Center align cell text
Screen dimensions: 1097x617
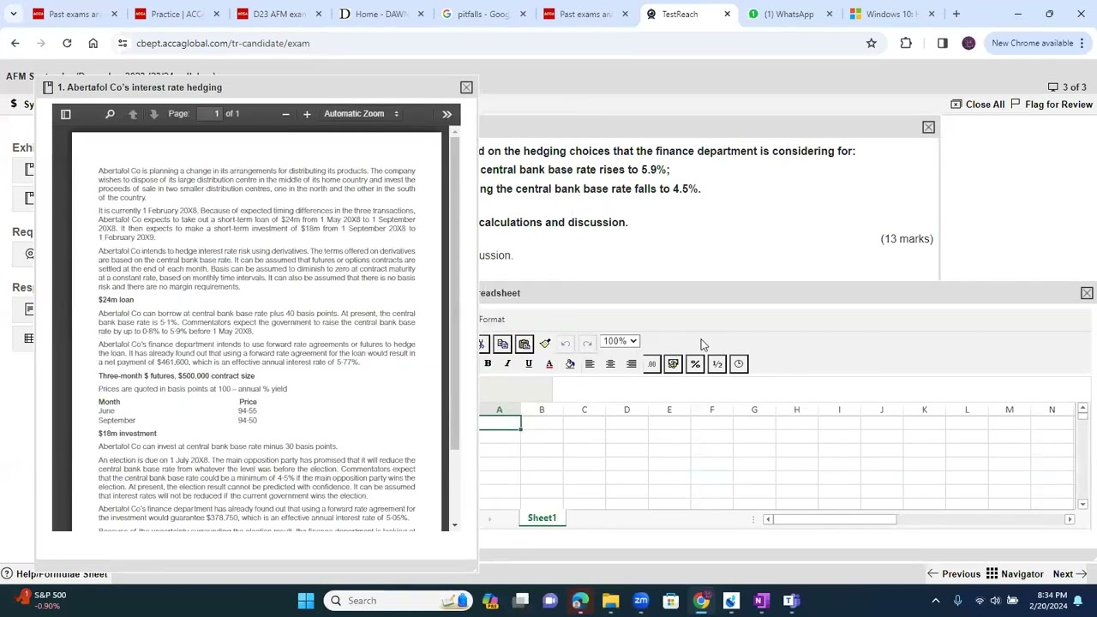point(610,364)
